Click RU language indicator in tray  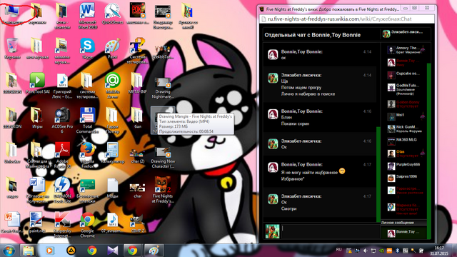point(338,250)
